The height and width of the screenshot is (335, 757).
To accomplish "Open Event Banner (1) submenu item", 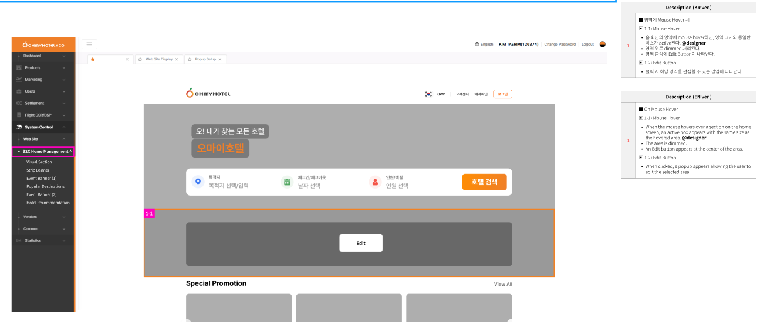I will [x=41, y=178].
